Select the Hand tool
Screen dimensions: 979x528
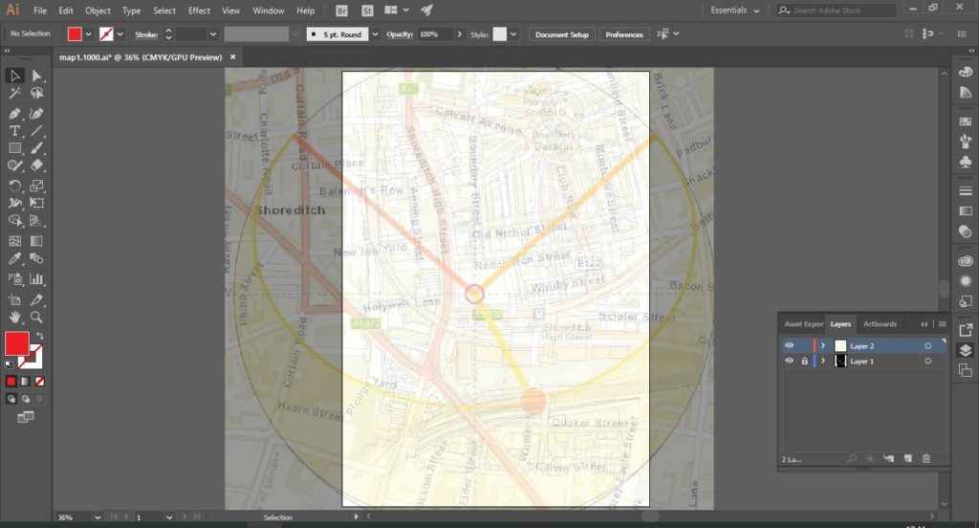tap(14, 318)
